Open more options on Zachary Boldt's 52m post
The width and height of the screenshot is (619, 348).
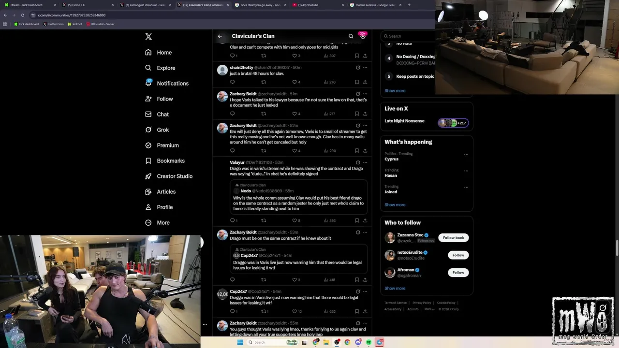pos(365,126)
